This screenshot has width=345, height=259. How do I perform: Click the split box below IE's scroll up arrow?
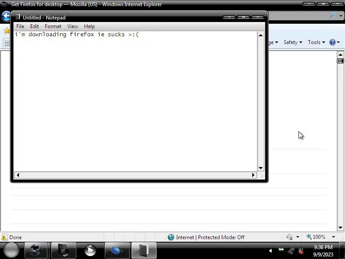click(x=340, y=61)
